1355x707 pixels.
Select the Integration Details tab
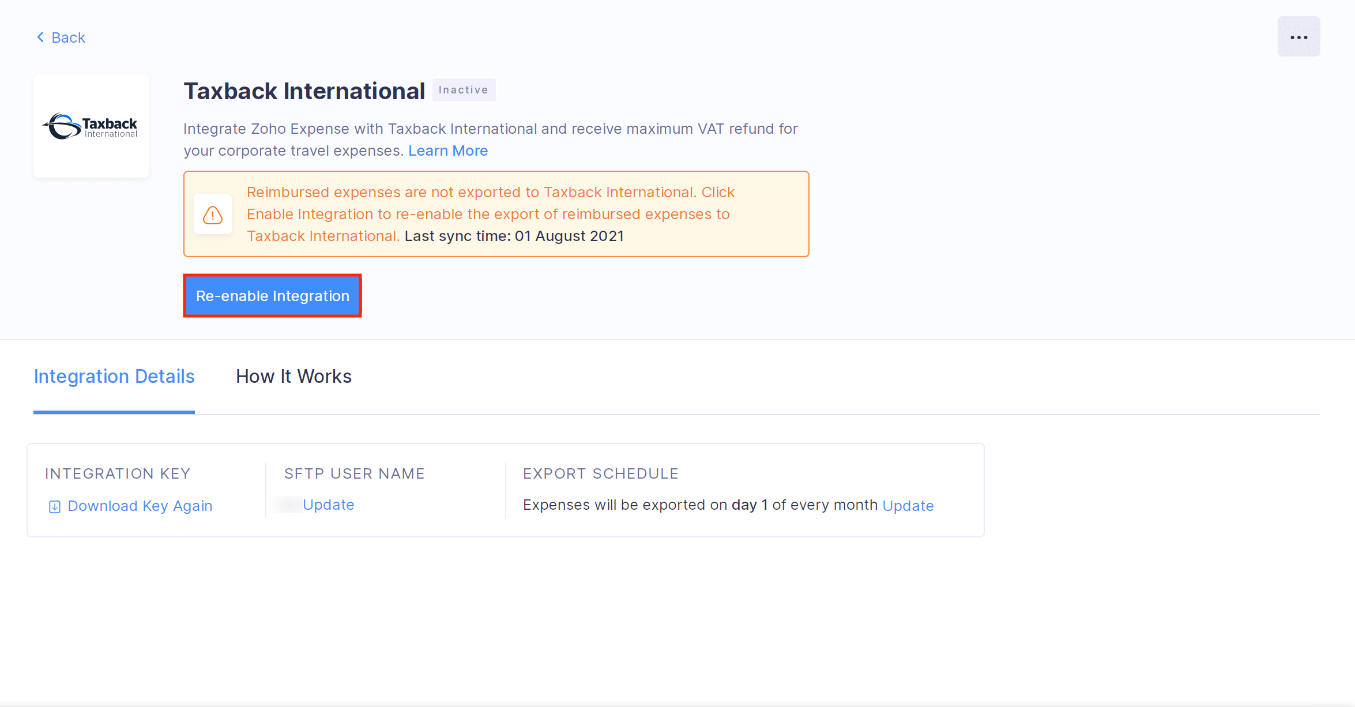[114, 377]
